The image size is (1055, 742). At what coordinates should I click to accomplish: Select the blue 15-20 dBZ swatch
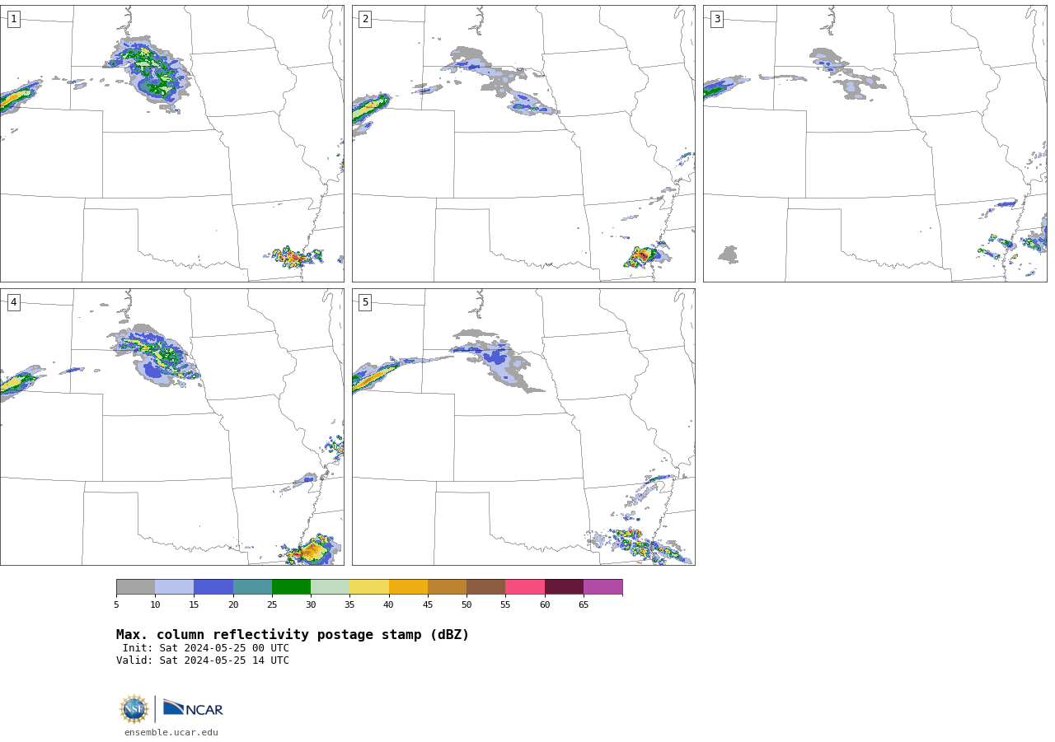pyautogui.click(x=213, y=586)
